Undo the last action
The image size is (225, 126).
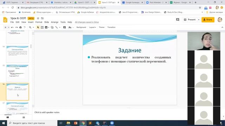pos(12,27)
